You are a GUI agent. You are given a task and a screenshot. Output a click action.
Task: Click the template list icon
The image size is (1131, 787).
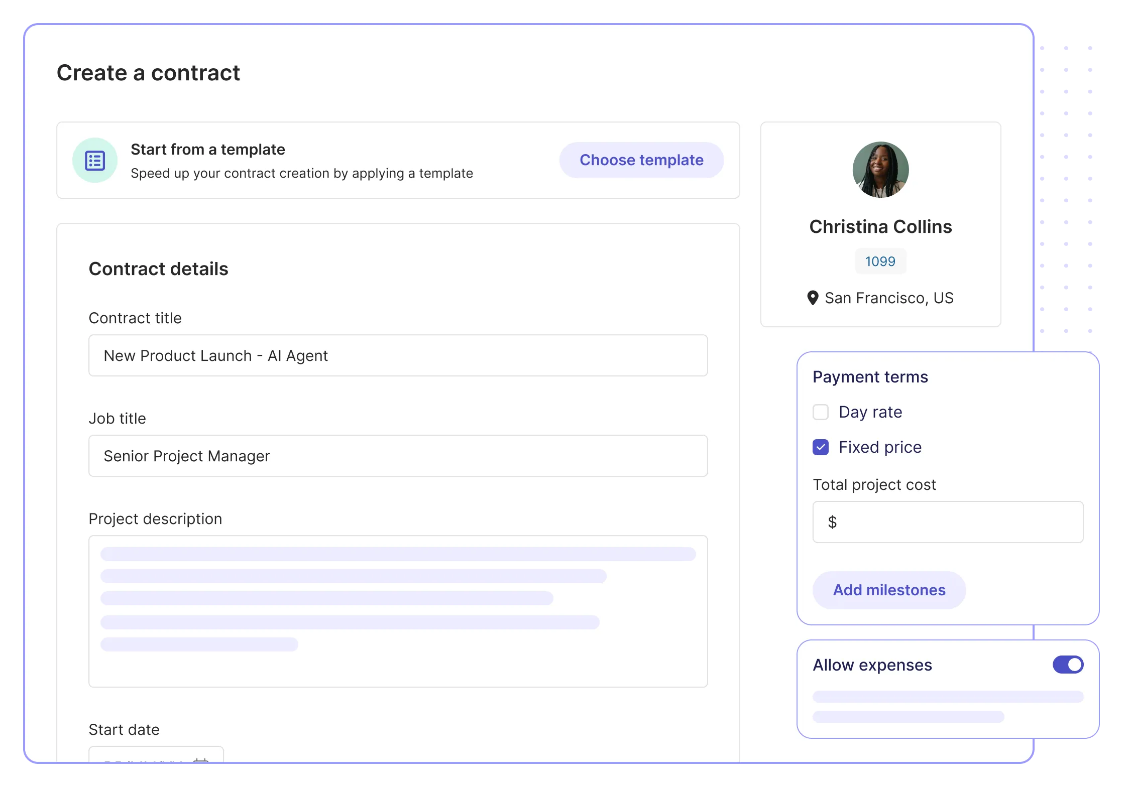click(x=95, y=161)
